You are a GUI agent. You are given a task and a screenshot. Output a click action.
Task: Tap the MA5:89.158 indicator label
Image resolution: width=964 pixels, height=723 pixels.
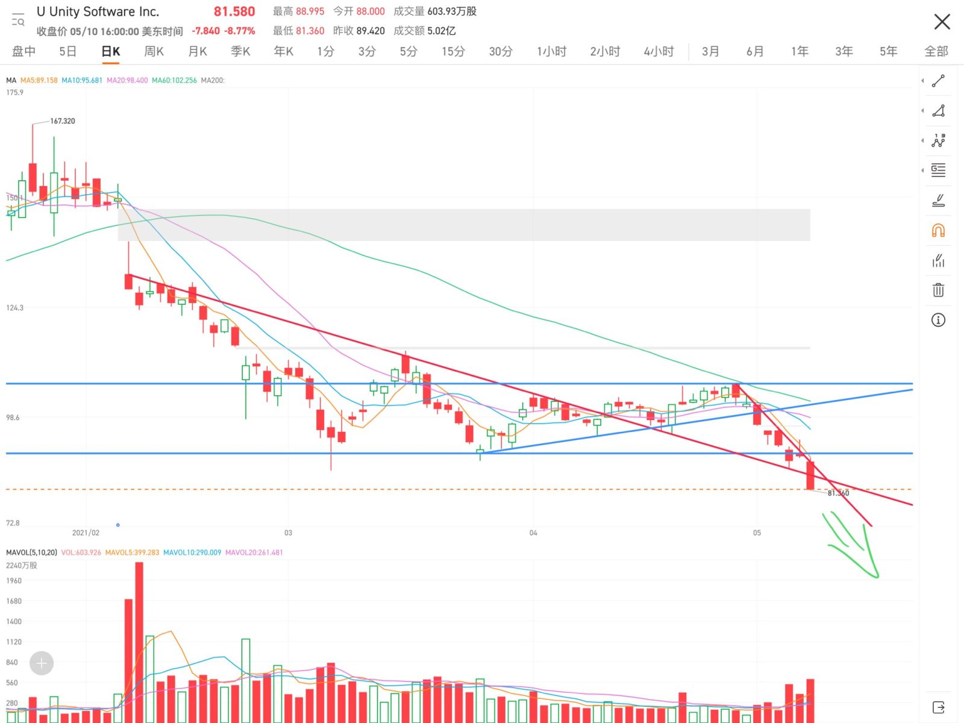point(39,80)
